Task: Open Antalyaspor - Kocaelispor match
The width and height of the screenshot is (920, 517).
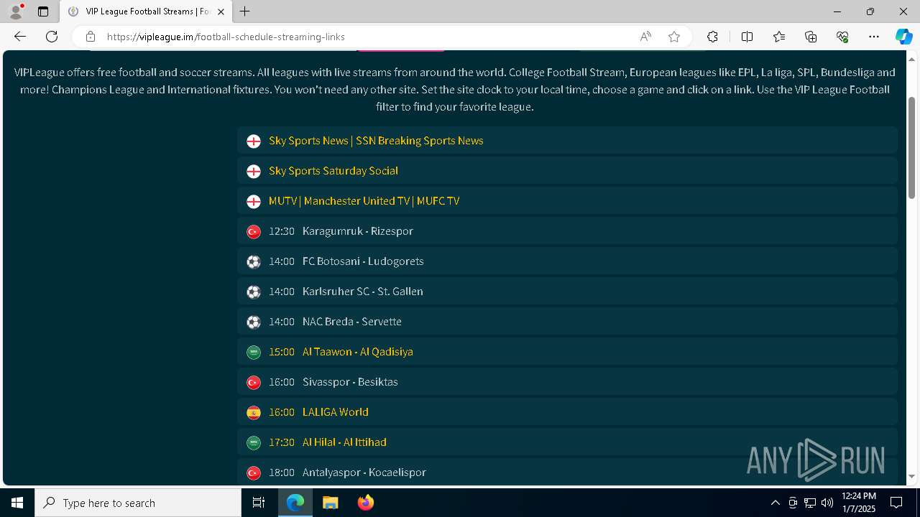Action: tap(364, 472)
